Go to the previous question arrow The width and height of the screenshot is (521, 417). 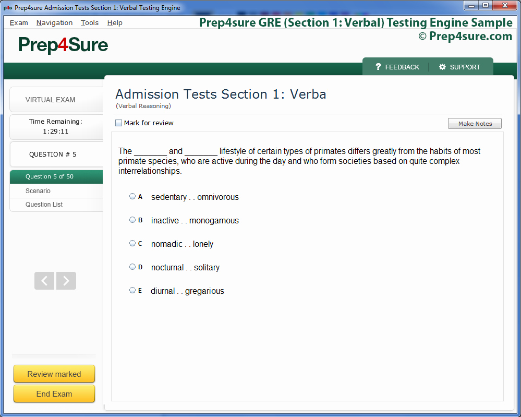click(x=44, y=281)
